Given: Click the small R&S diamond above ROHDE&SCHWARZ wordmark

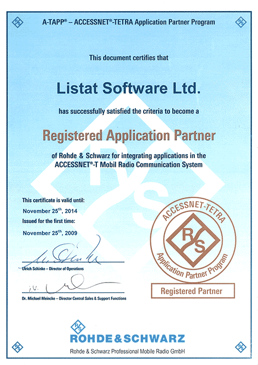Looking at the screenshot, I should tap(78, 327).
